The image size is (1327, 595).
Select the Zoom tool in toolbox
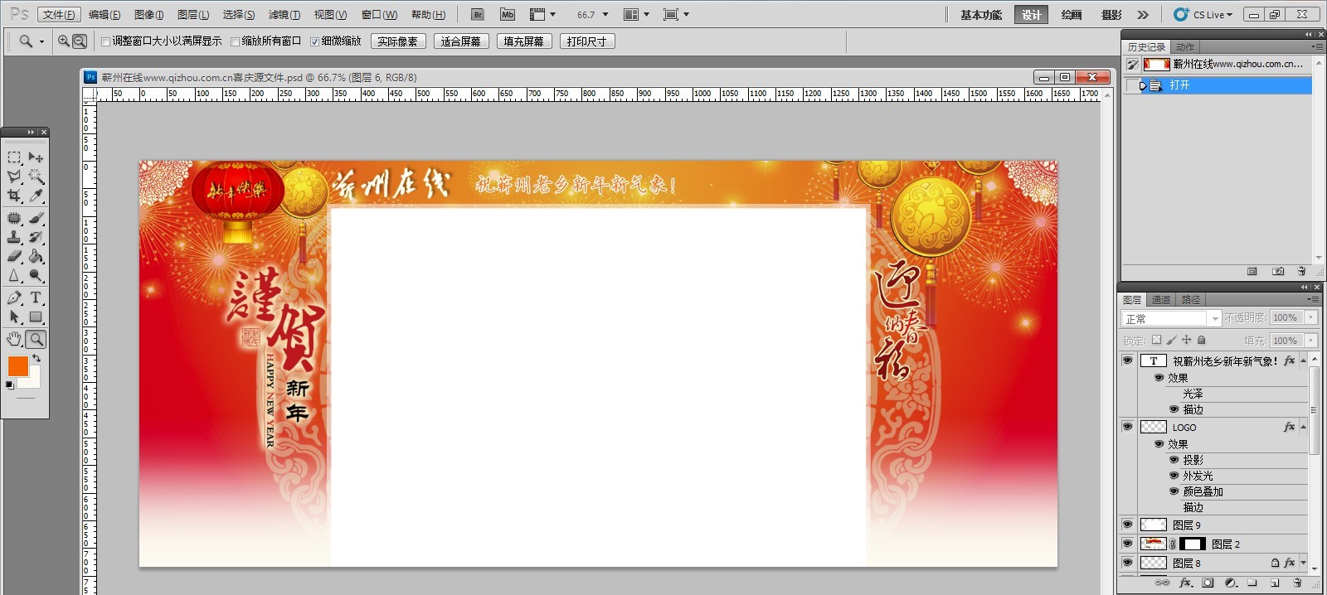click(x=36, y=339)
